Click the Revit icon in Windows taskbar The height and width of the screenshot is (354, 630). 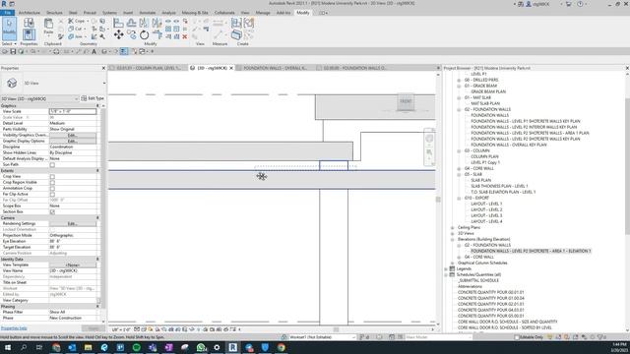(232, 347)
